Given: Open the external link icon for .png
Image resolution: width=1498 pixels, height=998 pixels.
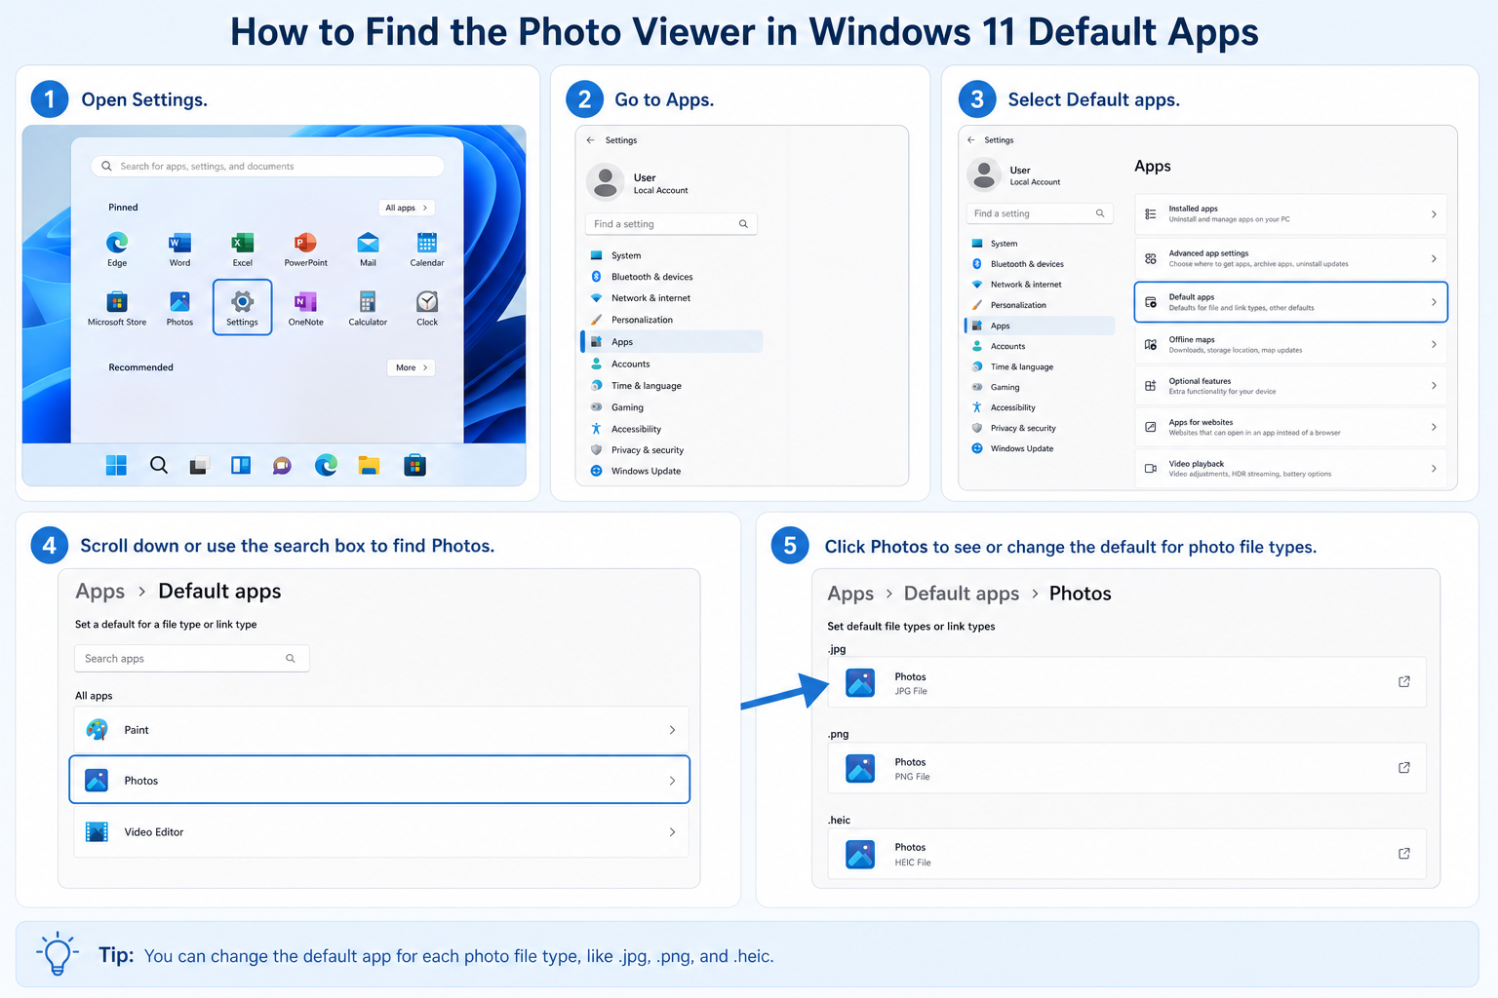Looking at the screenshot, I should [1404, 768].
